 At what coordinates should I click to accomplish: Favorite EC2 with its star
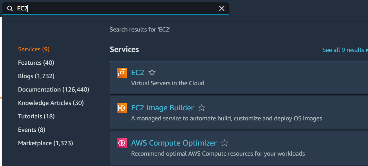point(152,72)
